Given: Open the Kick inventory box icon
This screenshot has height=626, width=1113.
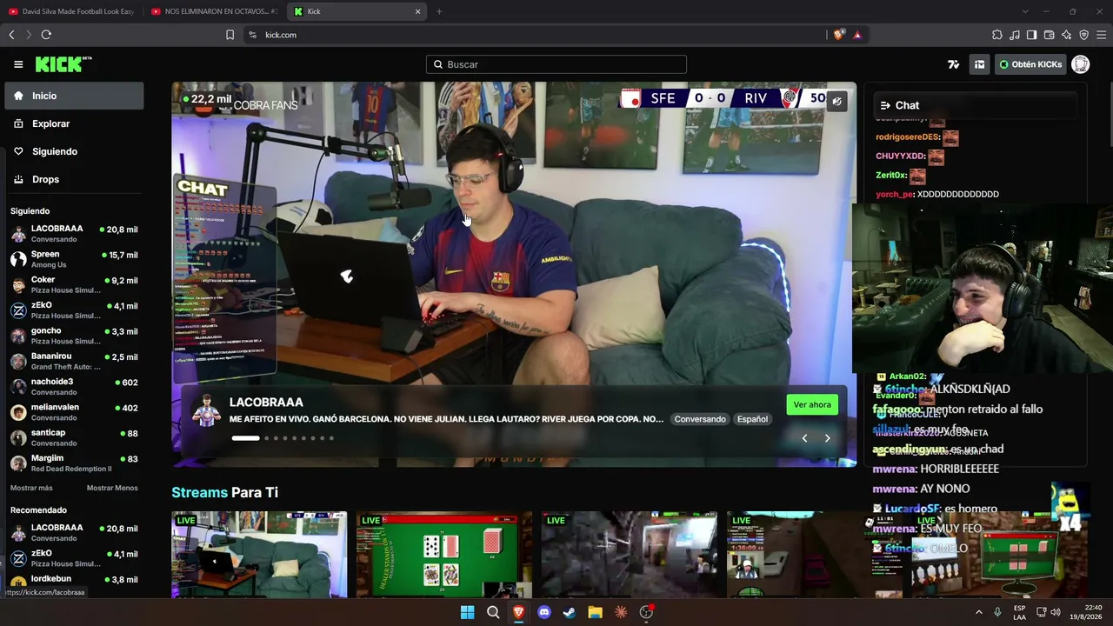Looking at the screenshot, I should 979,64.
